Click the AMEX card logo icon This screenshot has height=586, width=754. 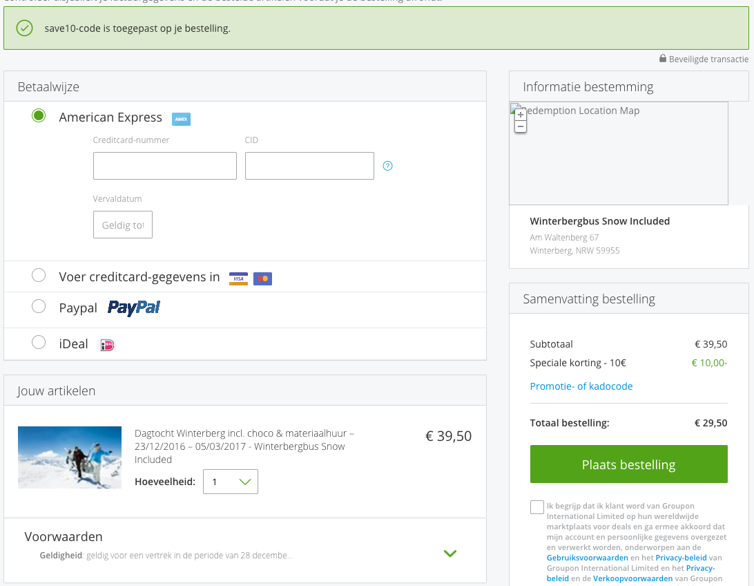[x=182, y=119]
